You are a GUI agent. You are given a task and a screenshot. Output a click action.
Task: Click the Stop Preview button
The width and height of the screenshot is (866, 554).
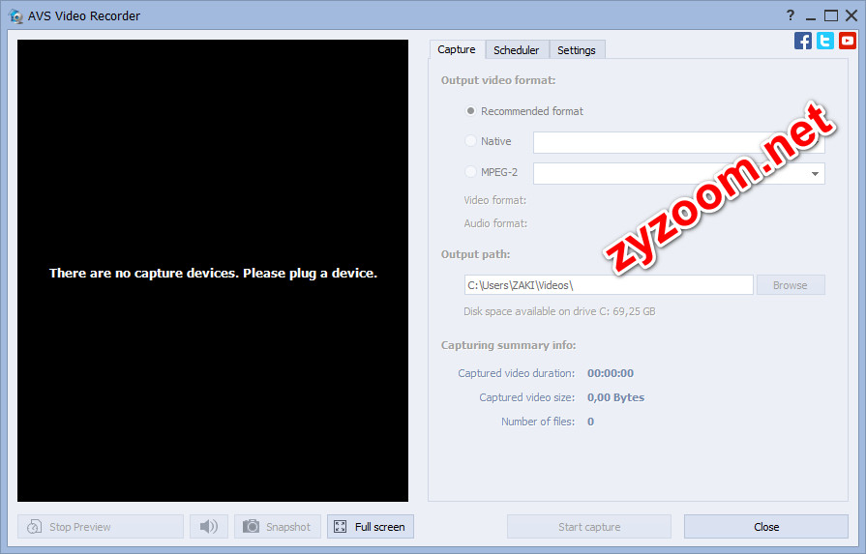click(x=101, y=526)
